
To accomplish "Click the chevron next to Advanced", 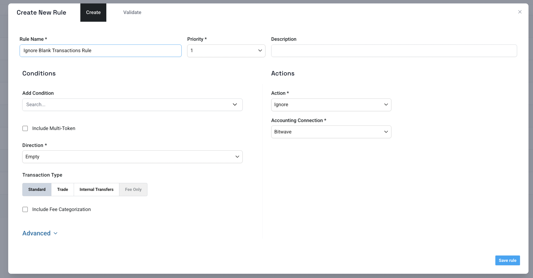I will coord(56,233).
